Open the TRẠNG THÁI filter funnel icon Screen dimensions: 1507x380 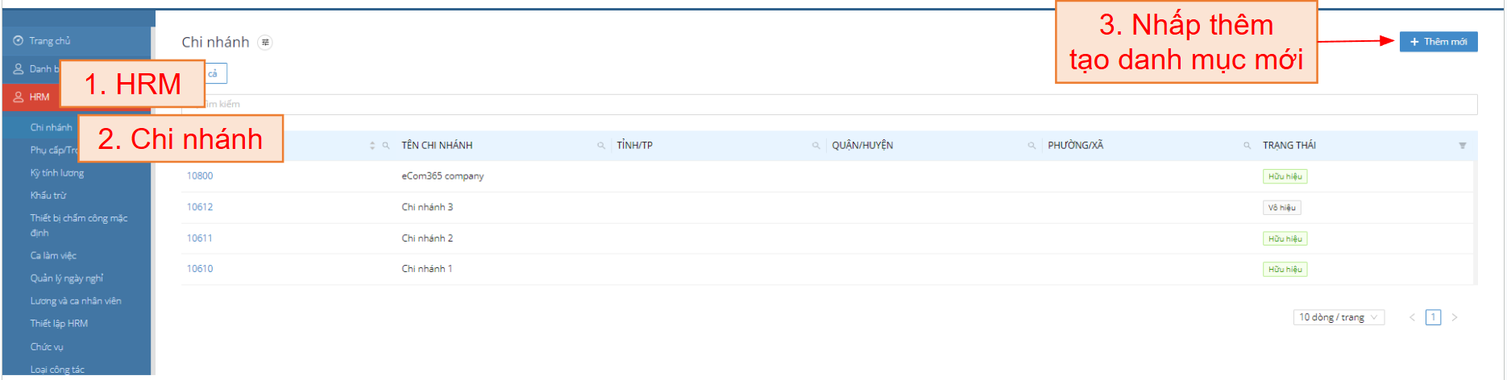pyautogui.click(x=1462, y=146)
